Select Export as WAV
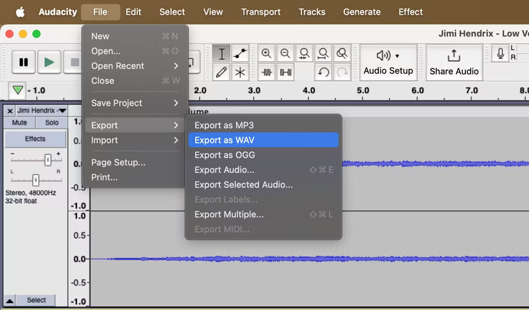The image size is (529, 310). coord(264,140)
